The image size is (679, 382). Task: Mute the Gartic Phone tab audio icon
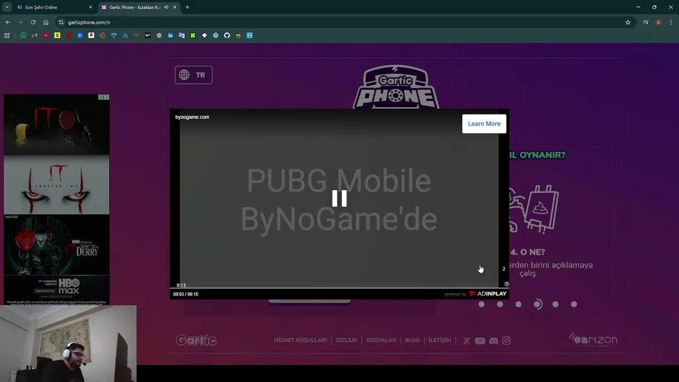(x=166, y=7)
